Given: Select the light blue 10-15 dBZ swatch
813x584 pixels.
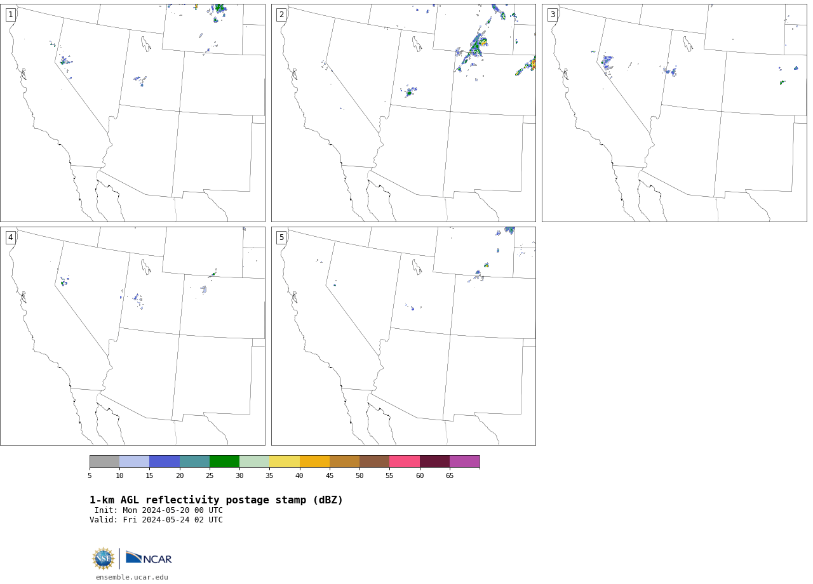Looking at the screenshot, I should pyautogui.click(x=134, y=461).
